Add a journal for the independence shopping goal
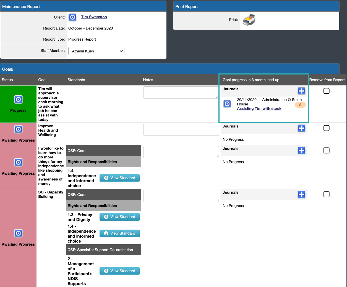Screen dimensions: 347x287 pos(301,150)
